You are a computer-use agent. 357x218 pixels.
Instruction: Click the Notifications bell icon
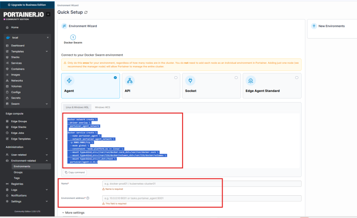pyautogui.click(x=7, y=195)
